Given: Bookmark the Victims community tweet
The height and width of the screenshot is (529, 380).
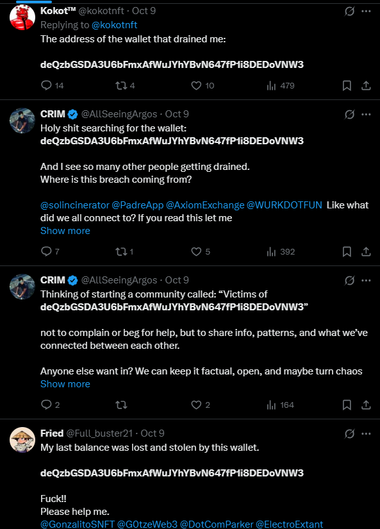Looking at the screenshot, I should (347, 405).
